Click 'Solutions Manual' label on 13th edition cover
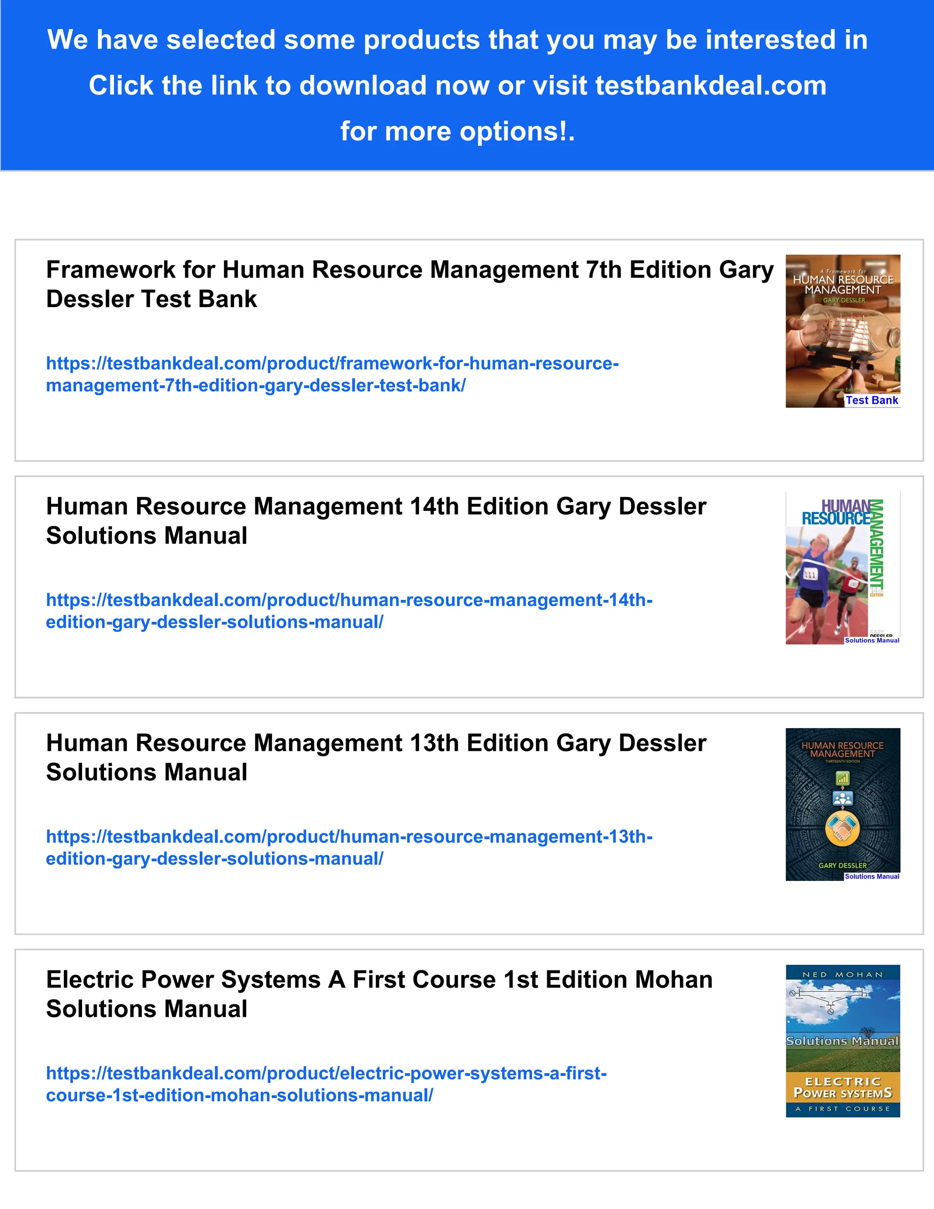Screen dimensions: 934x1209 click(872, 876)
